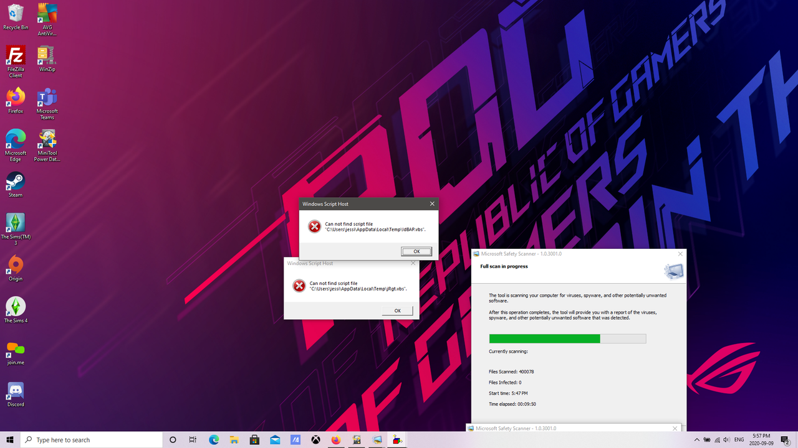Screen dimensions: 798x448
Task: Open the join.me desktop icon
Action: click(x=15, y=350)
